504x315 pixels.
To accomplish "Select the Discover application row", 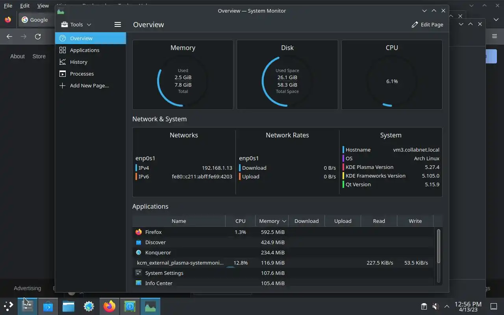I will pyautogui.click(x=283, y=242).
